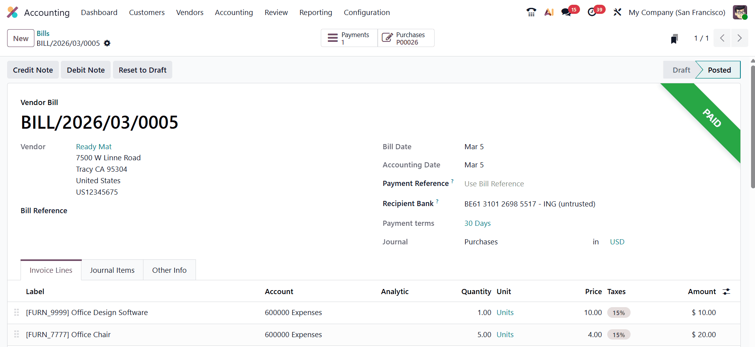Click the Debit Note button

[86, 70]
